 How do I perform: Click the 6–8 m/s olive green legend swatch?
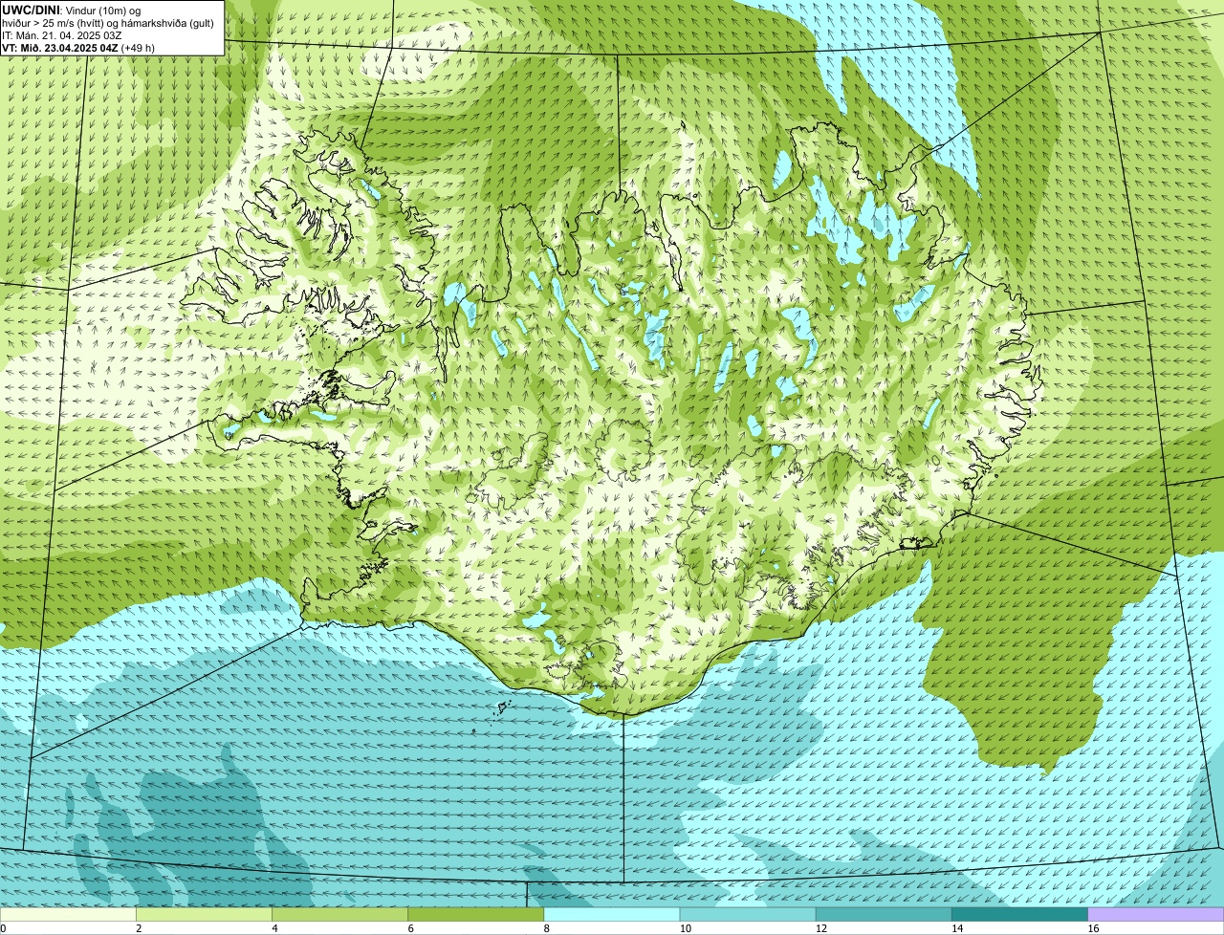[x=476, y=914]
